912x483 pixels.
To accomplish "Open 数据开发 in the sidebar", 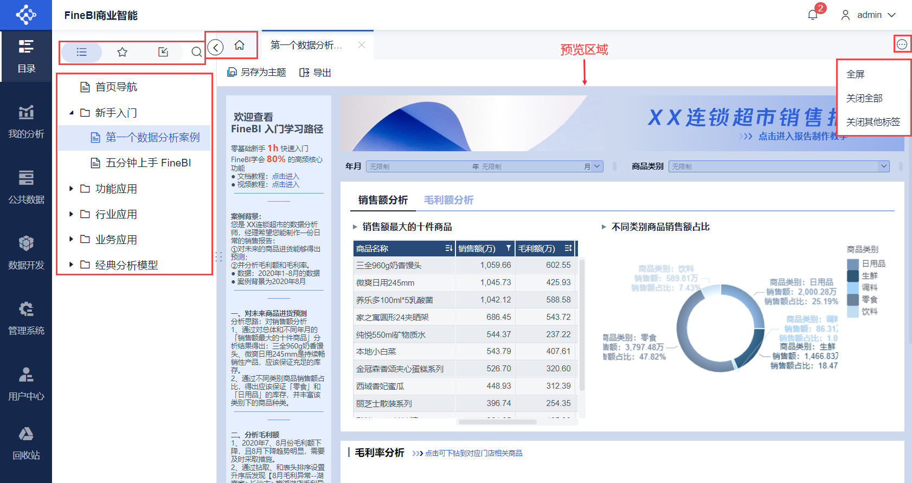I will coord(26,253).
